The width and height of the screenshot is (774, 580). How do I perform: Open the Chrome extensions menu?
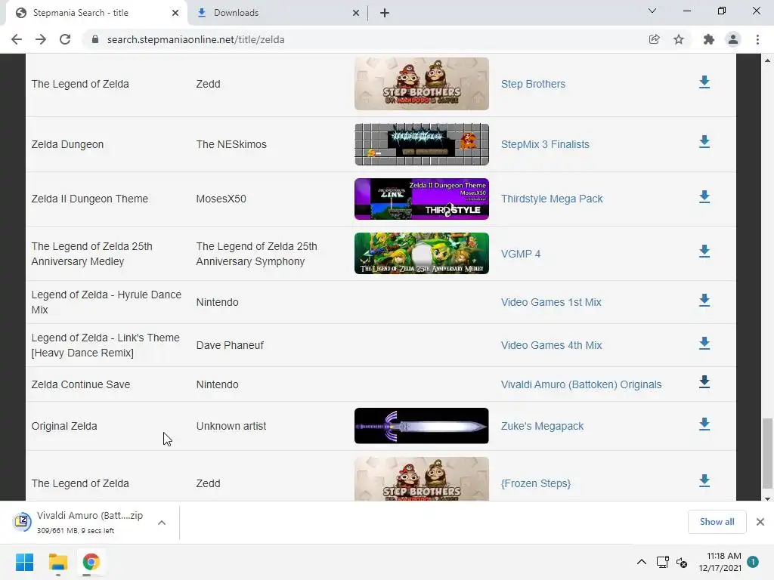pyautogui.click(x=709, y=39)
